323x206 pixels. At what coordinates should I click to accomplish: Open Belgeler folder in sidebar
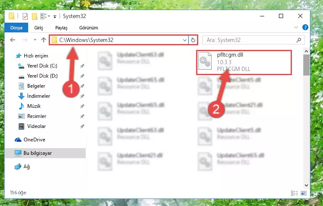click(x=32, y=86)
